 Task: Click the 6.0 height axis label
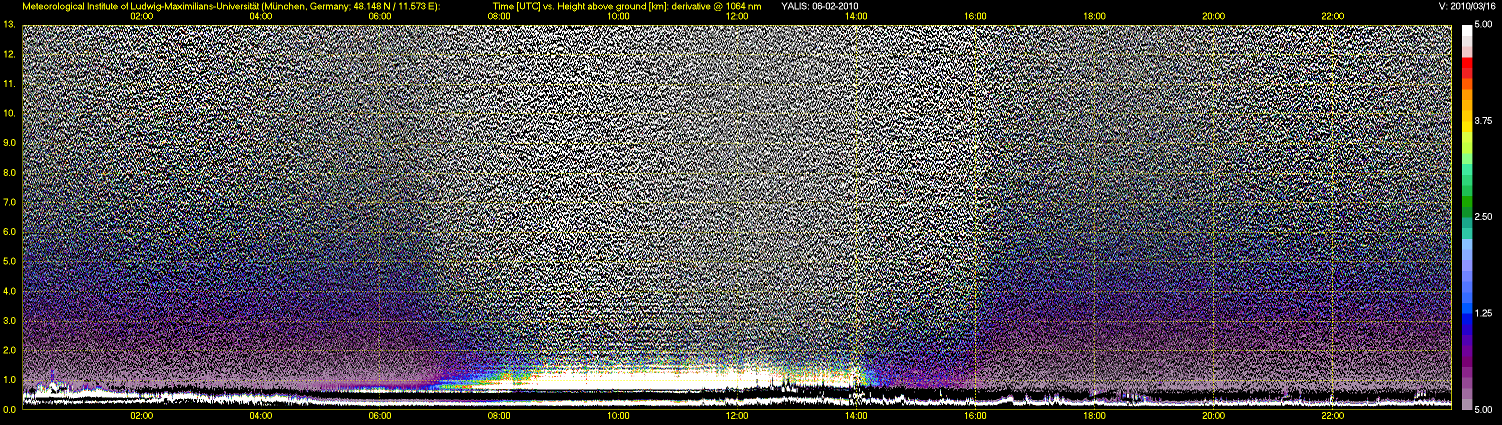click(10, 231)
